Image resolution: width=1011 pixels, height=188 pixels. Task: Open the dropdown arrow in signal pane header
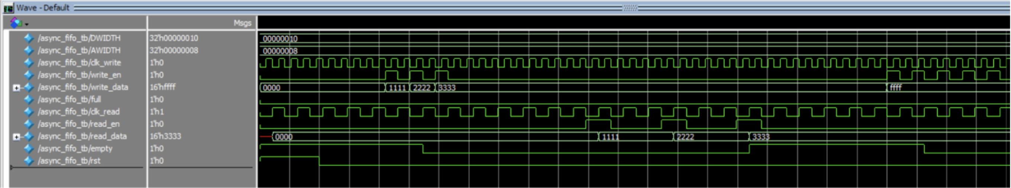click(x=27, y=24)
